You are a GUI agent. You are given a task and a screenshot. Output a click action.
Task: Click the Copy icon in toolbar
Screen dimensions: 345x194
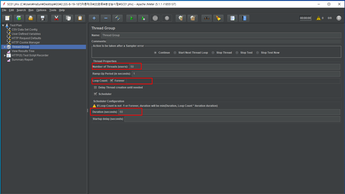(68, 18)
